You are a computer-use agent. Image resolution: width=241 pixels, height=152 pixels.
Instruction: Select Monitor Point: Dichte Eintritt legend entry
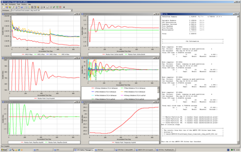[135, 55]
